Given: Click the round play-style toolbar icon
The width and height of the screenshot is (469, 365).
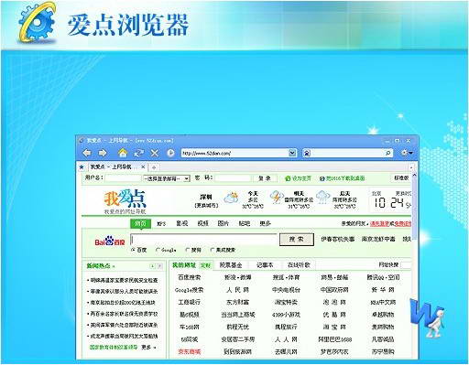Looking at the screenshot, I should point(170,153).
